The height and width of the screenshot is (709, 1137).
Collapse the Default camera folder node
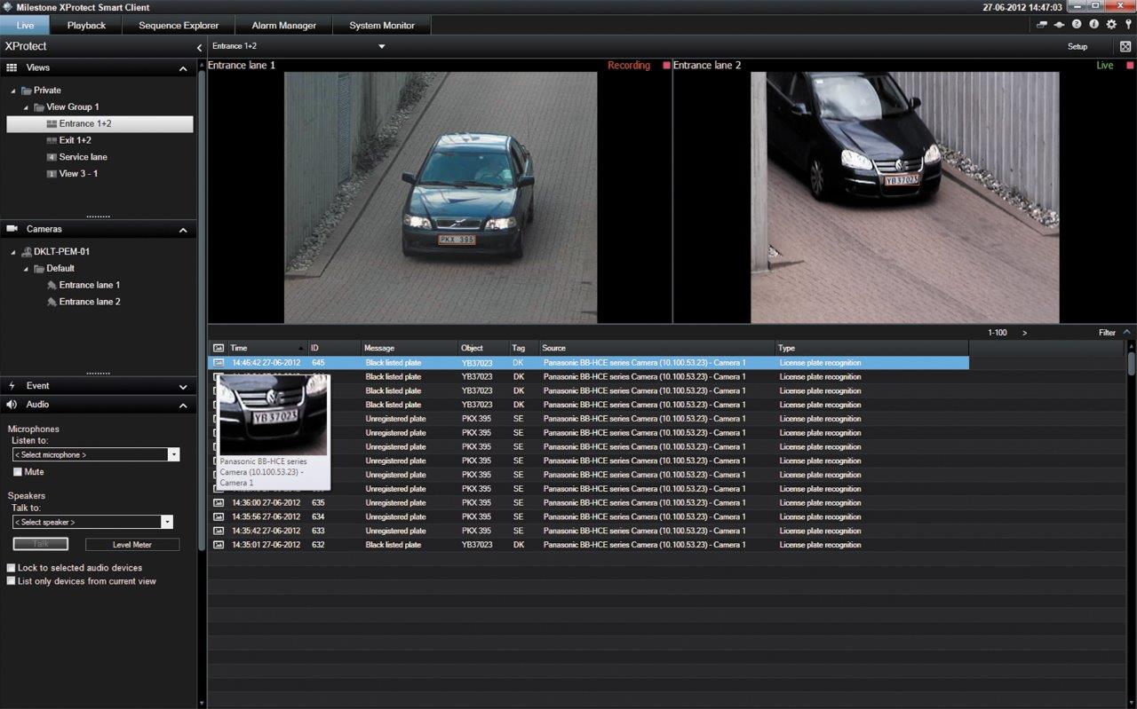[x=26, y=269]
